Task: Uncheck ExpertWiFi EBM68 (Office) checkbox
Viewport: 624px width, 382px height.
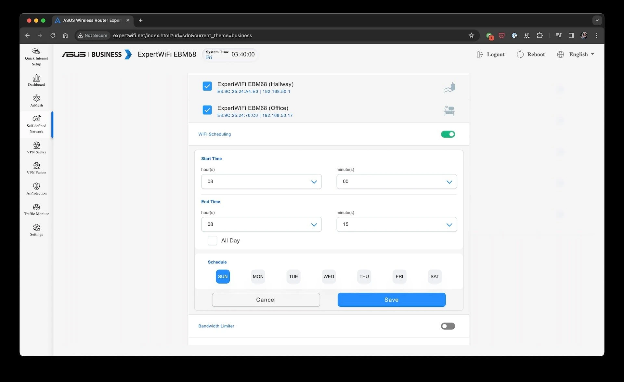Action: click(x=207, y=110)
